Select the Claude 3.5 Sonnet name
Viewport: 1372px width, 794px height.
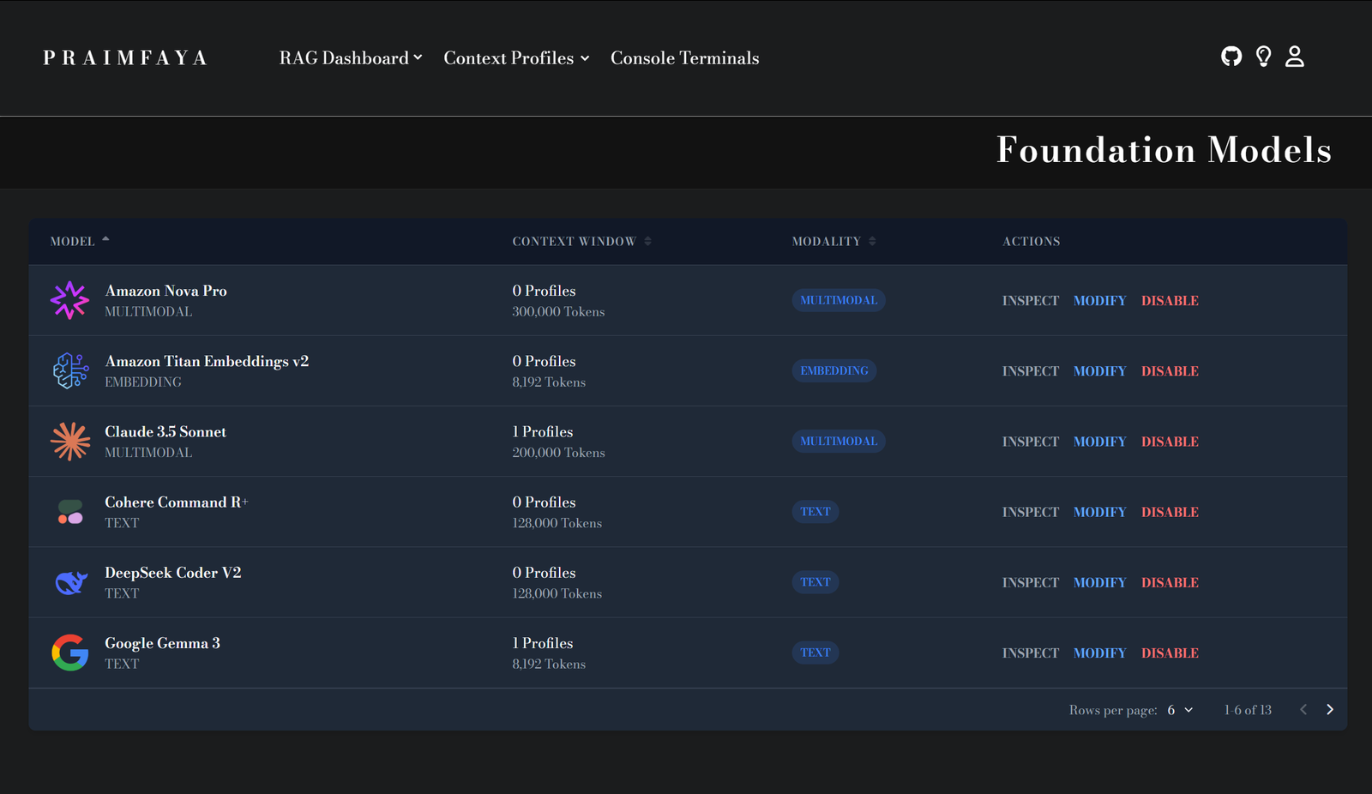tap(165, 431)
